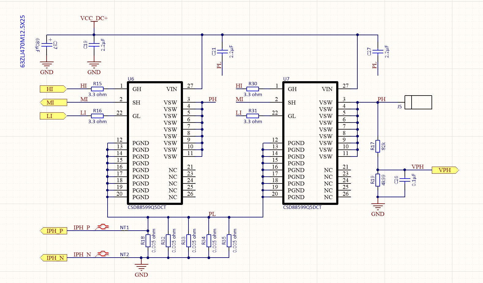Click the 82k value text
The height and width of the screenshot is (283, 483).
point(383,146)
